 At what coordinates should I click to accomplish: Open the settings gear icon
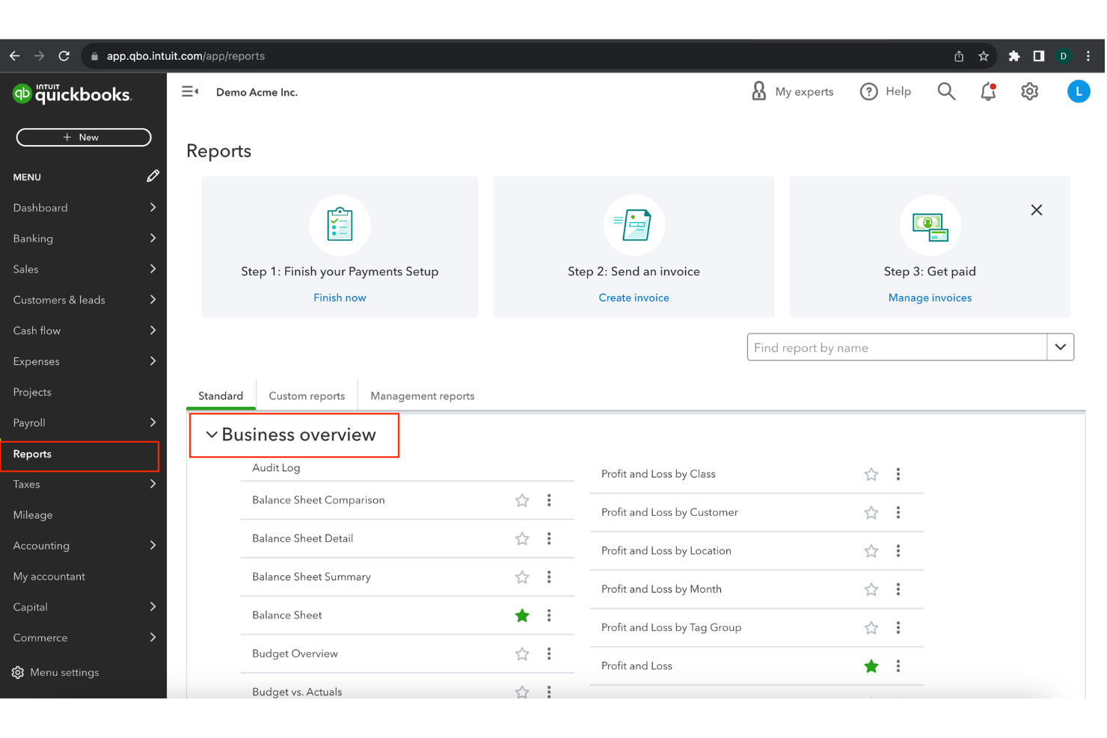click(x=1030, y=91)
